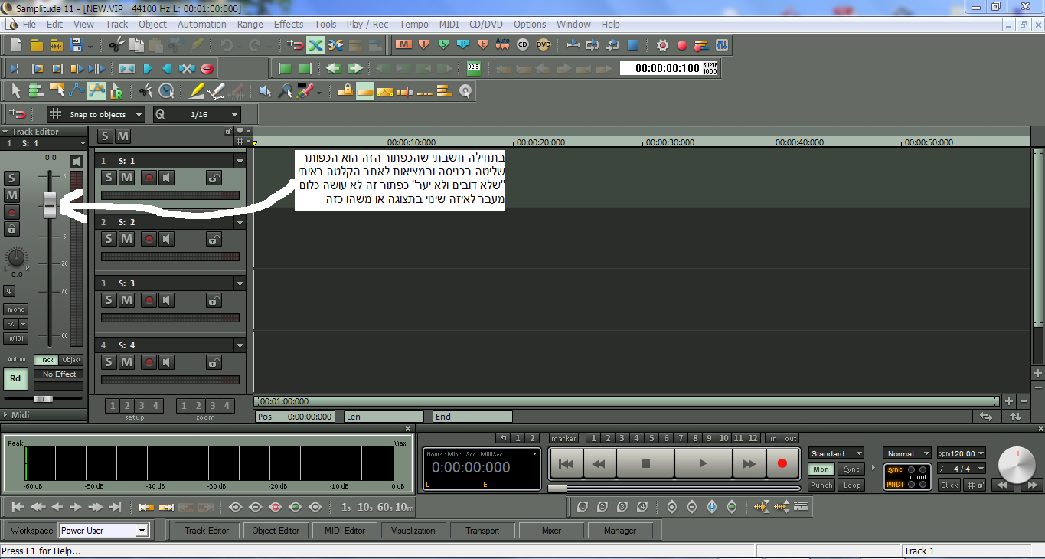Click the transport position slider handle
The image size is (1045, 559).
(x=557, y=489)
